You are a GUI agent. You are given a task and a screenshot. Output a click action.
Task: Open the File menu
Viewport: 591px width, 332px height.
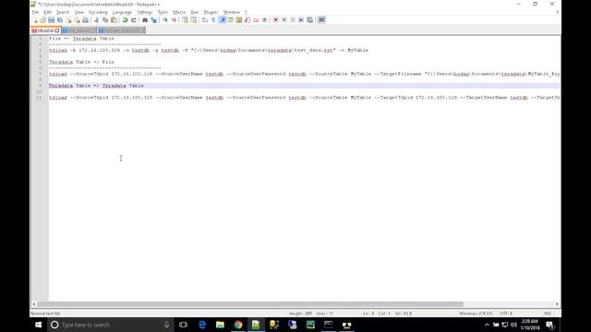pos(35,12)
